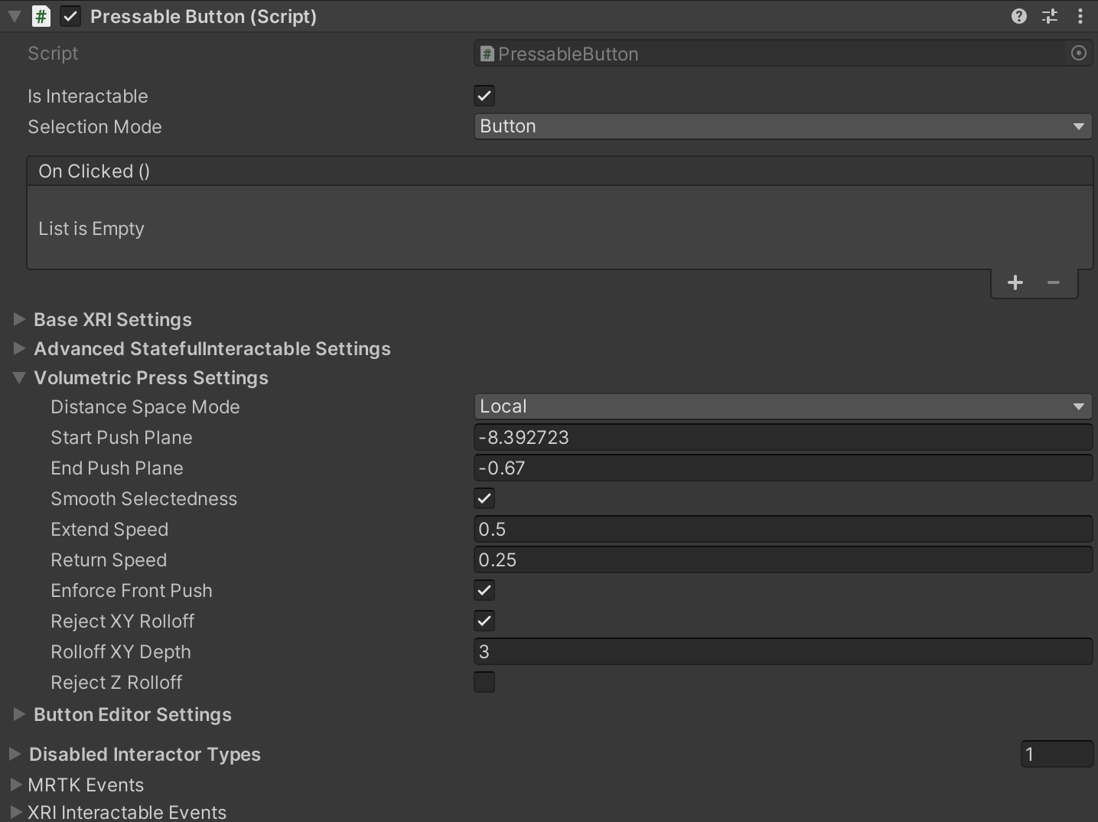Uncheck Enforce Front Push
Viewport: 1098px width, 822px height.
pyautogui.click(x=484, y=590)
